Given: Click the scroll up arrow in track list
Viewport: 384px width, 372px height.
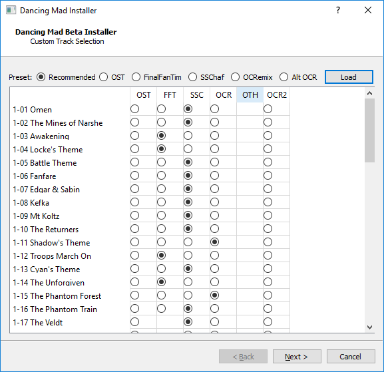Looking at the screenshot, I should point(369,93).
